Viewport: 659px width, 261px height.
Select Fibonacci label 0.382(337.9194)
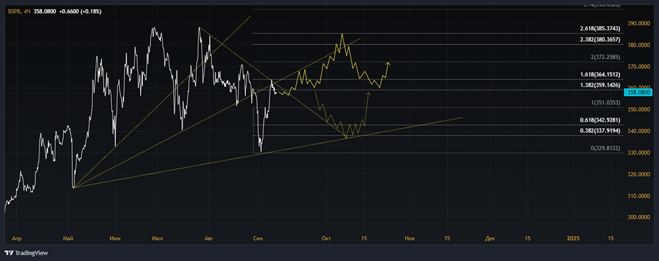click(600, 130)
